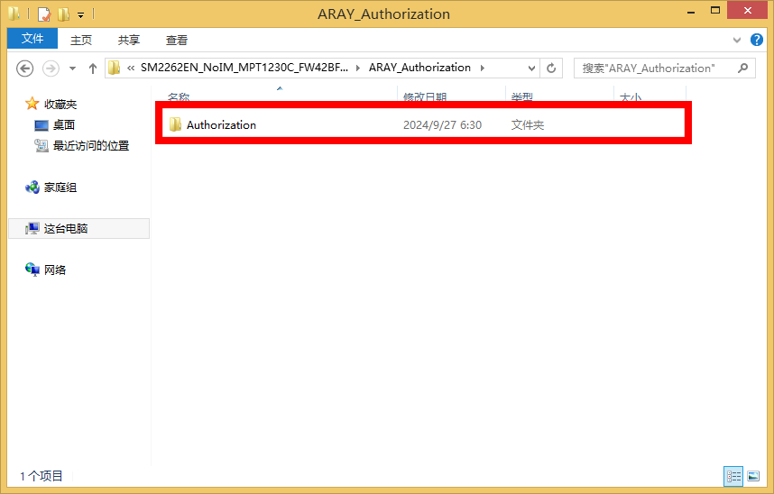Viewport: 774px width, 494px height.
Task: Select 这台电脑 in navigation pane
Action: coord(66,229)
